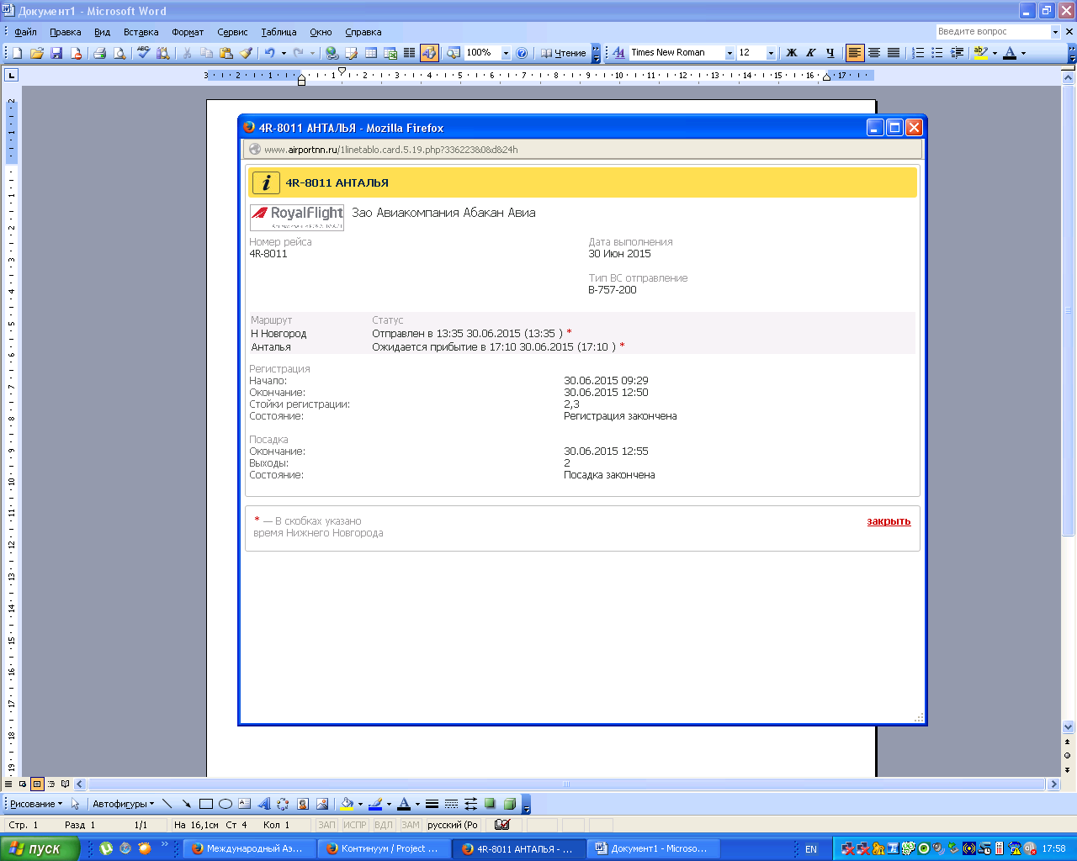Click the пуск Start button
1077x861 pixels.
pos(40,848)
